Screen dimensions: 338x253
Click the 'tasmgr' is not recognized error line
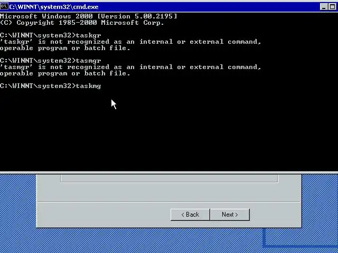click(x=130, y=67)
